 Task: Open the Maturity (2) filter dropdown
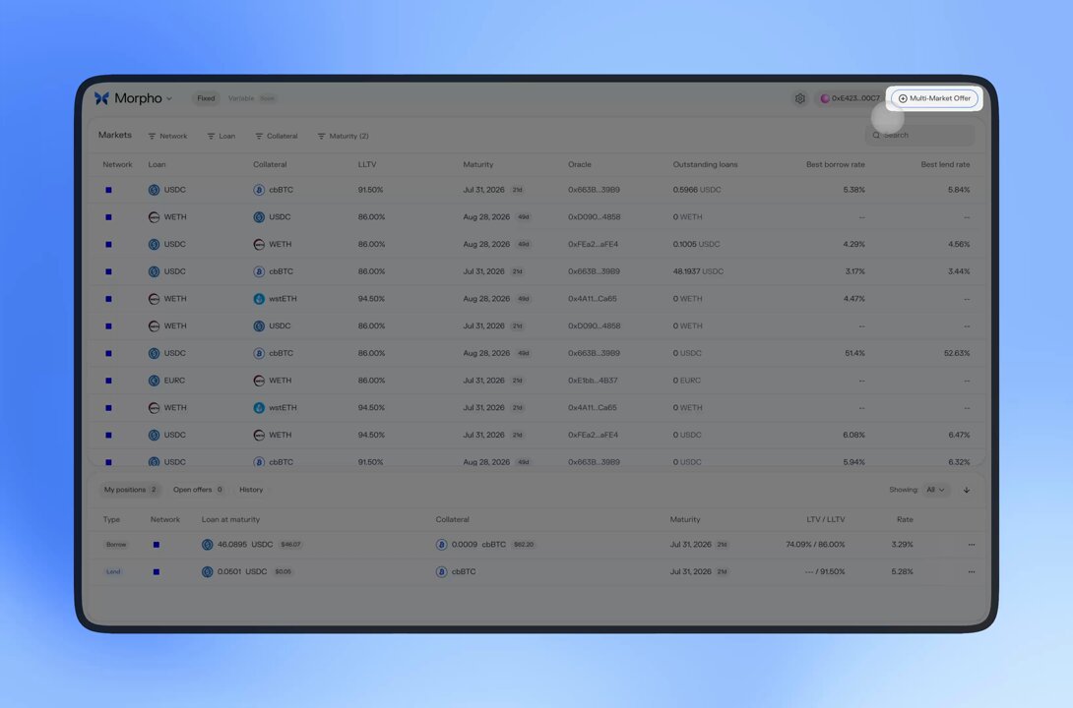point(343,136)
